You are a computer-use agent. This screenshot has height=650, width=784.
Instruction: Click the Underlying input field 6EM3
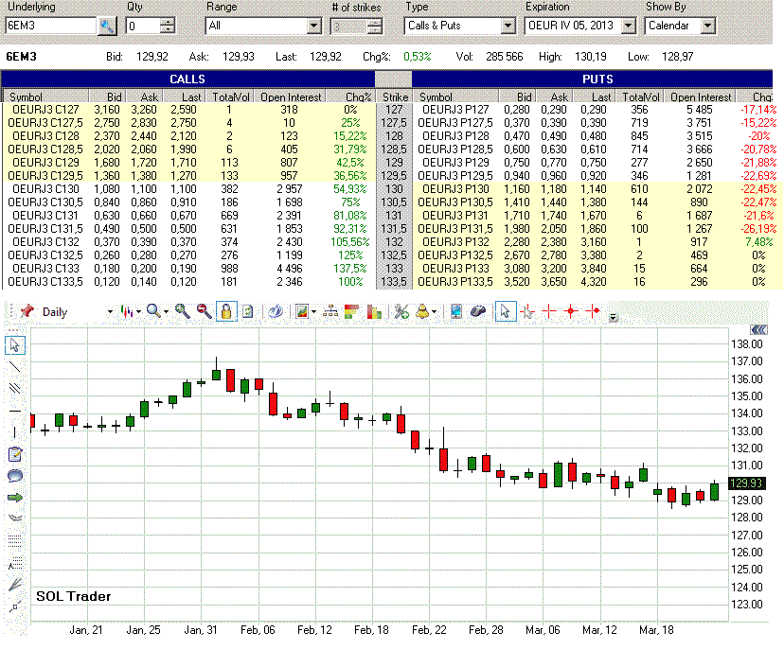[x=51, y=26]
